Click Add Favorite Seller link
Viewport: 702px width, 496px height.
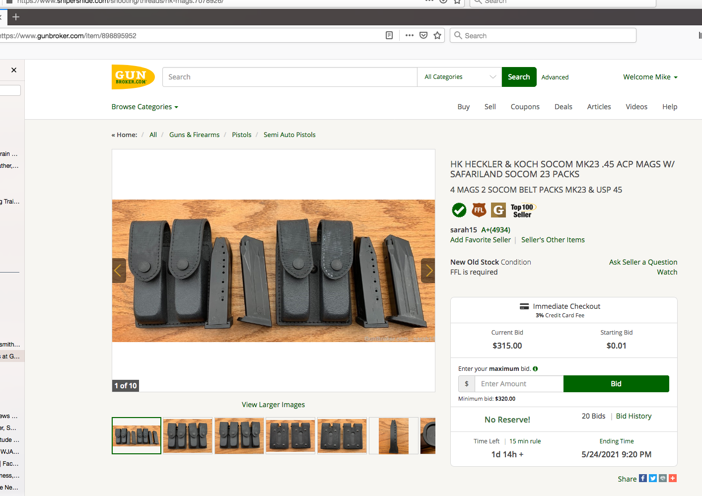click(x=481, y=240)
